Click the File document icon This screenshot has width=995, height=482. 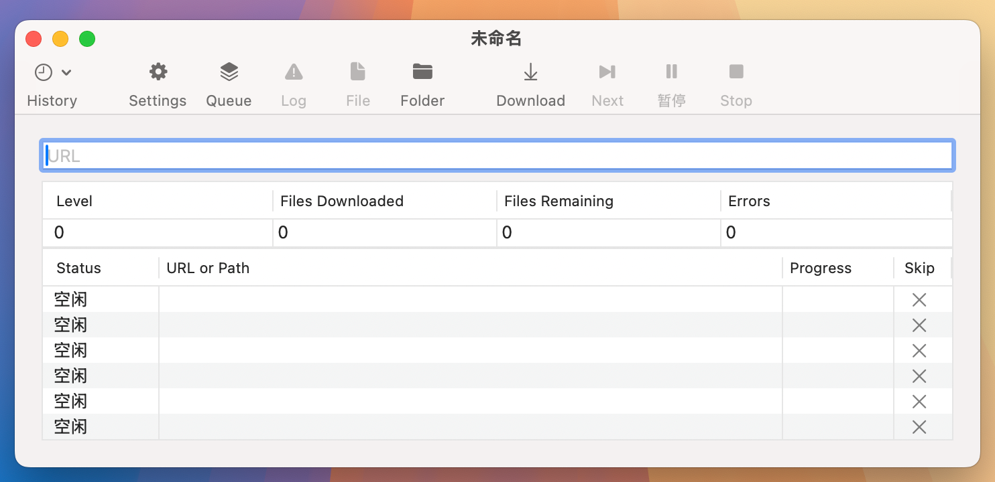click(x=357, y=71)
